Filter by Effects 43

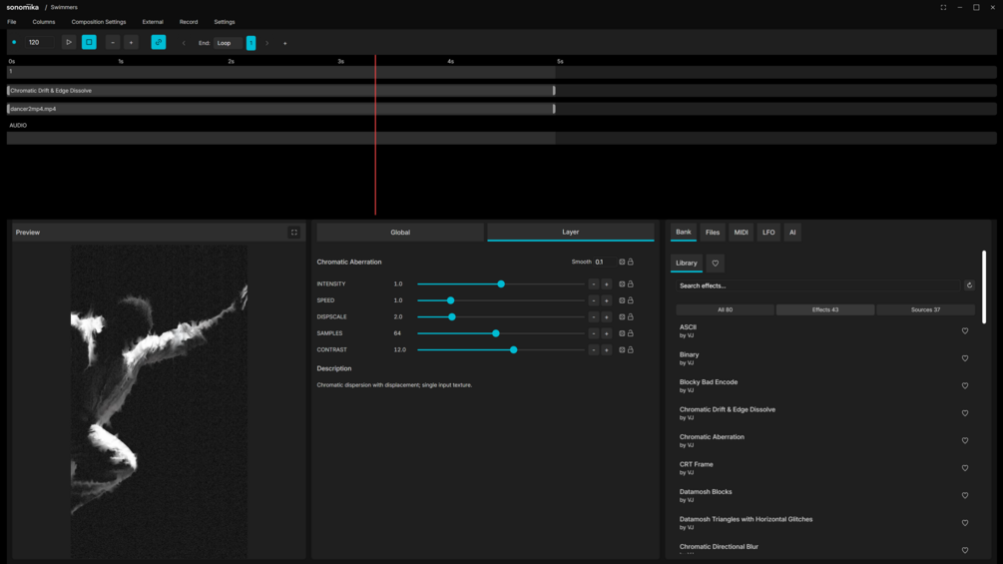click(x=825, y=309)
